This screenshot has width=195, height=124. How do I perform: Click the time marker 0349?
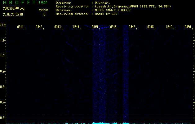point(169,27)
